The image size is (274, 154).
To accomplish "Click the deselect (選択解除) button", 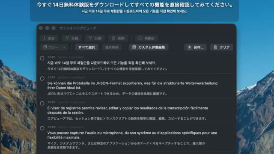I will (x=112, y=47).
